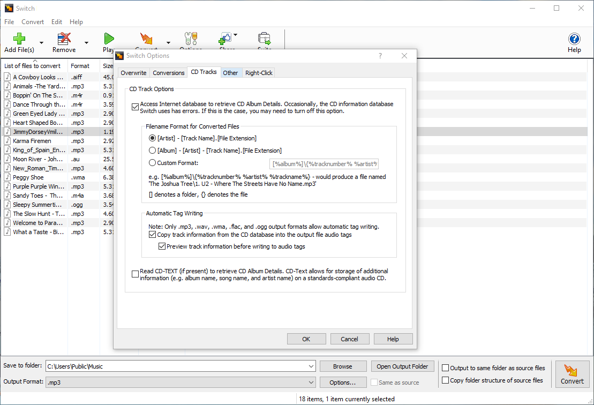Viewport: 594px width, 405px height.
Task: Select the Karma Firemen file in the list
Action: (x=33, y=140)
